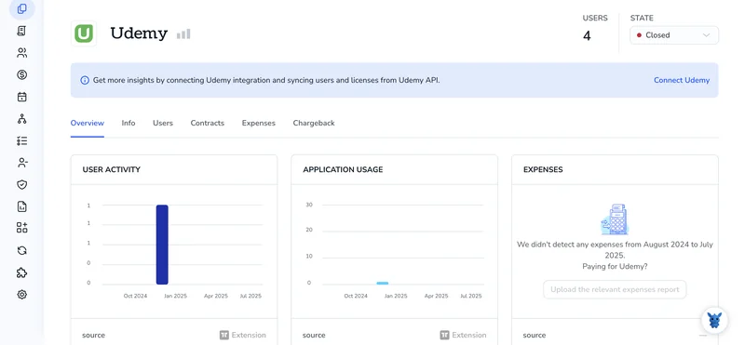Click the USER ACTIVITY card heading
Viewport: 745px width, 345px height.
pyautogui.click(x=111, y=169)
